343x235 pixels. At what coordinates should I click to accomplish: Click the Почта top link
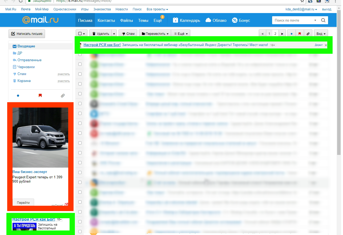[26, 9]
